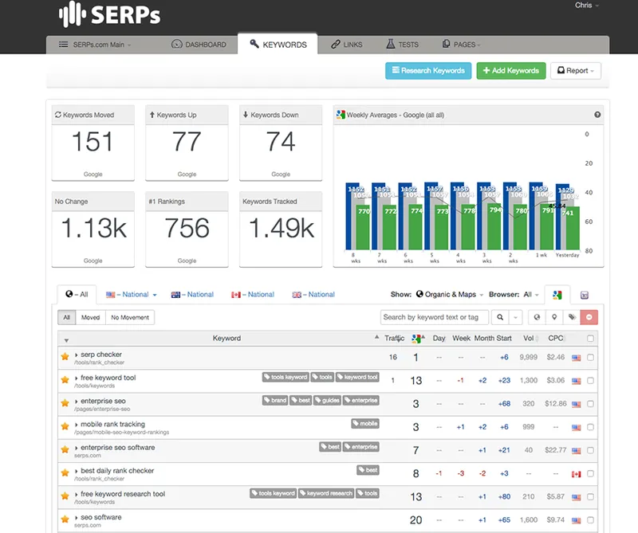The image size is (638, 533).
Task: Check the enterprise seo software row checkbox
Action: point(590,450)
